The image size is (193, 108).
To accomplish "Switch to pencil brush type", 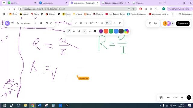I will [69, 31].
